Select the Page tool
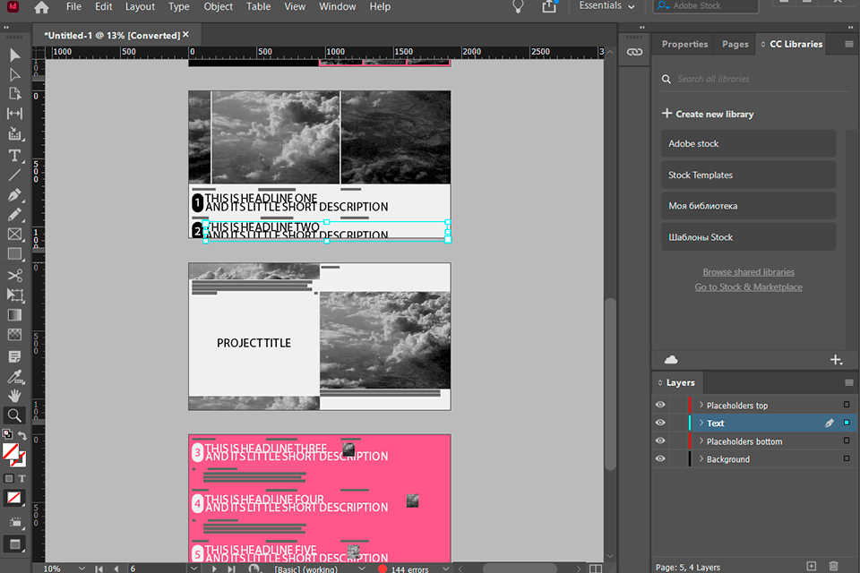This screenshot has height=573, width=860. (x=15, y=94)
